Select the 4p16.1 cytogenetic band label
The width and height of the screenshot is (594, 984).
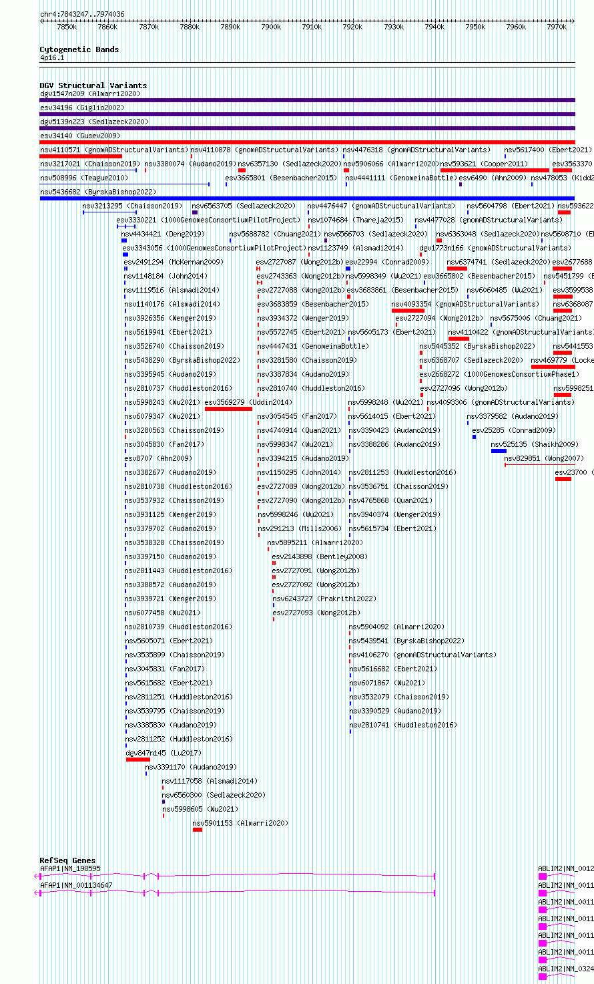point(52,57)
